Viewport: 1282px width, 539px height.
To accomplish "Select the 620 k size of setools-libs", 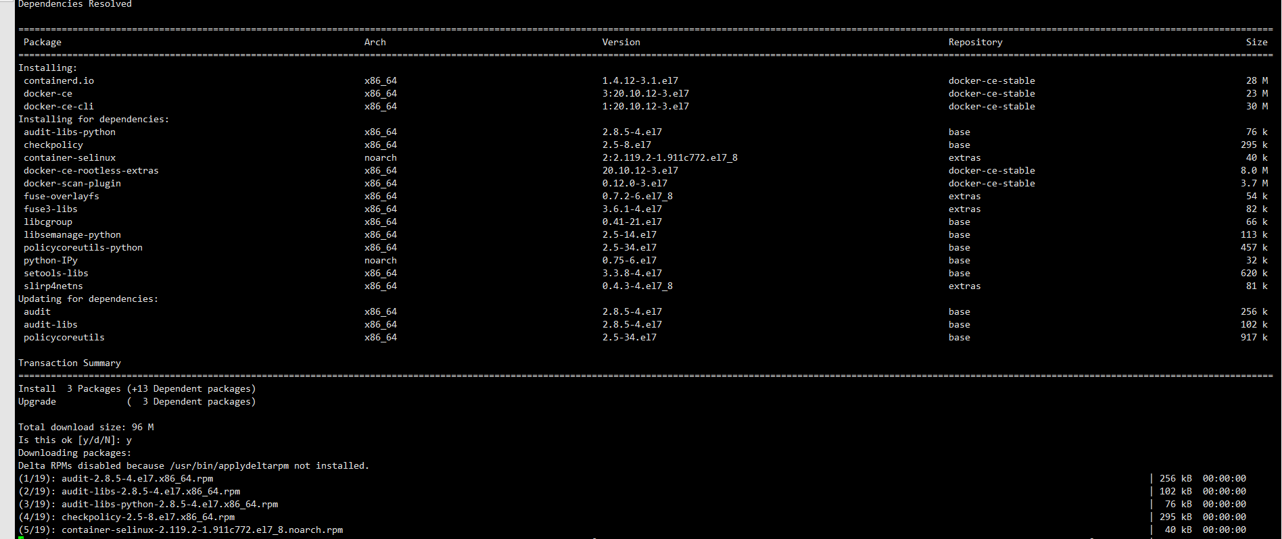I will [1254, 273].
